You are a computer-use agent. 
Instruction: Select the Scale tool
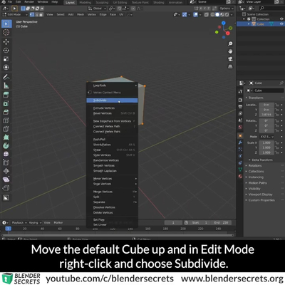[6, 59]
